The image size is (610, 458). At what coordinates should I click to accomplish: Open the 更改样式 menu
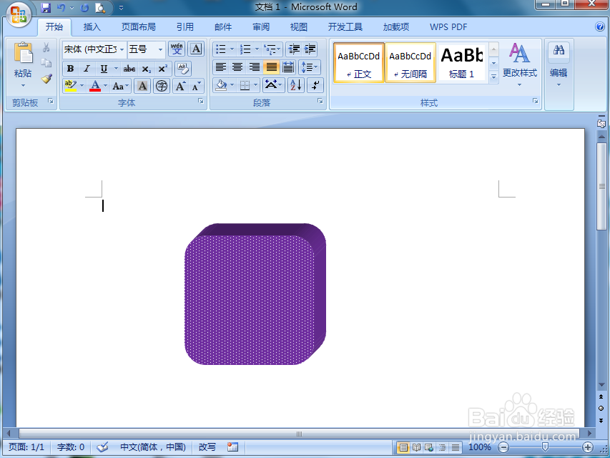520,64
